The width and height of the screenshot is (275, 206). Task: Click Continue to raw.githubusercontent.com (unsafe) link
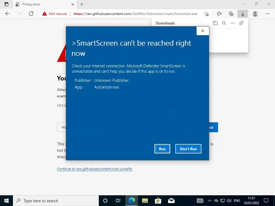point(95,169)
